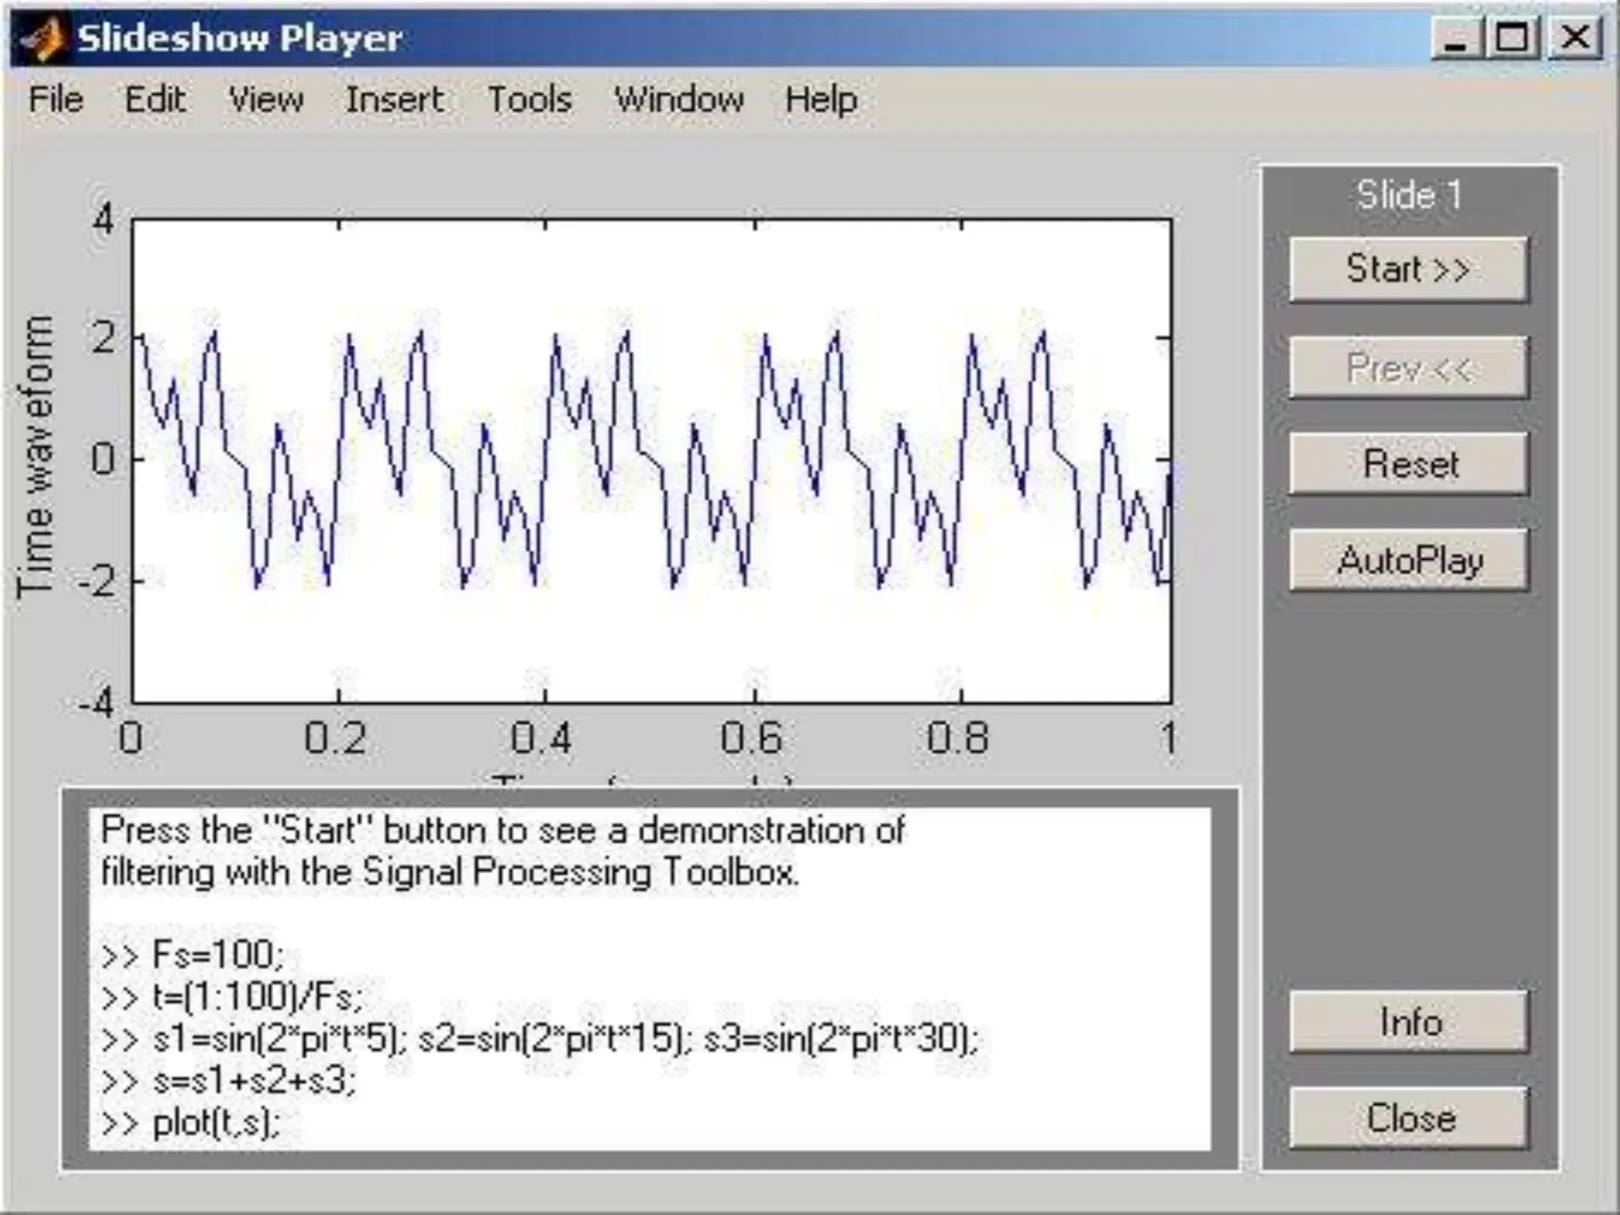Image resolution: width=1620 pixels, height=1215 pixels.
Task: Open the Edit menu
Action: 155,100
